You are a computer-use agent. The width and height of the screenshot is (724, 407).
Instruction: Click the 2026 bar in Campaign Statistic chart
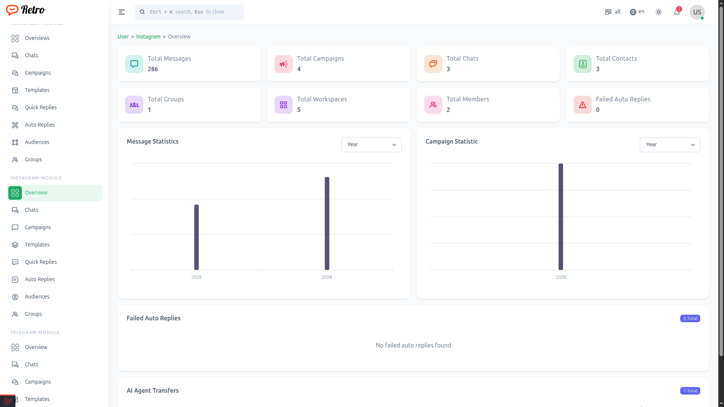pyautogui.click(x=560, y=217)
